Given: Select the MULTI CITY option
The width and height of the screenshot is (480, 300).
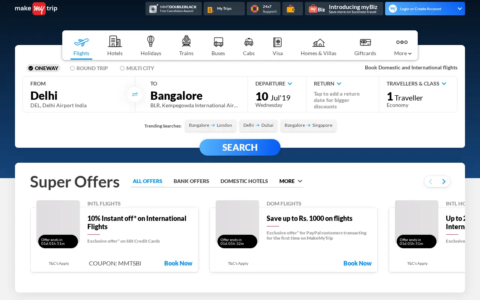Looking at the screenshot, I should point(137,68).
